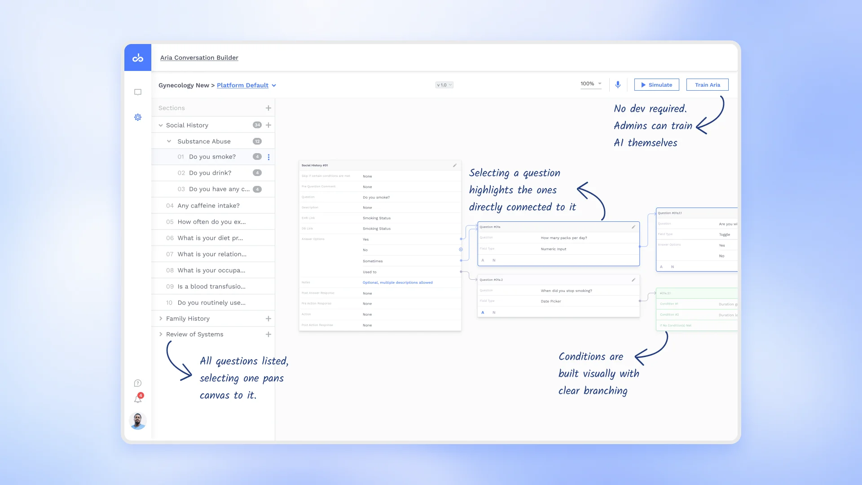
Task: Click the 12 count badge on Substance Abuse
Action: tap(257, 141)
